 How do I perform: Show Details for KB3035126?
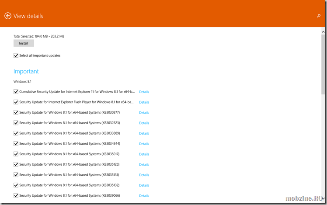click(144, 165)
